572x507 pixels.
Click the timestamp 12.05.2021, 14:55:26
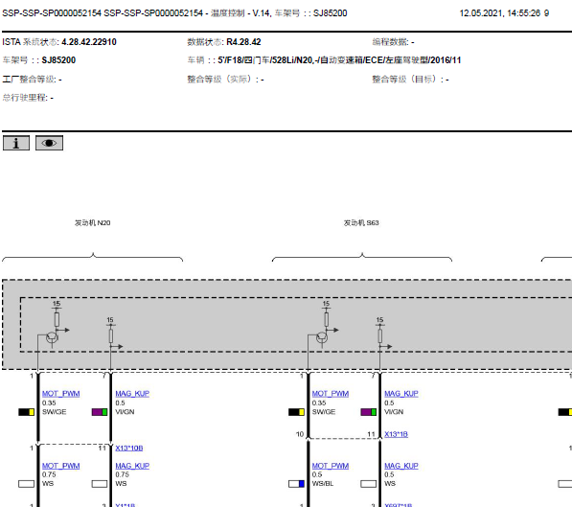[x=500, y=13]
